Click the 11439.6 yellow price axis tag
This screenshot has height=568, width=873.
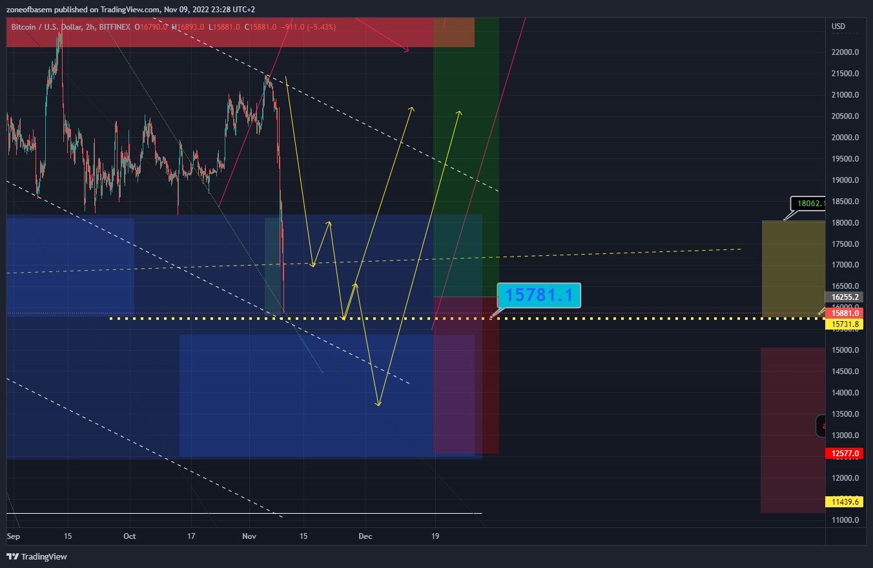(x=844, y=501)
